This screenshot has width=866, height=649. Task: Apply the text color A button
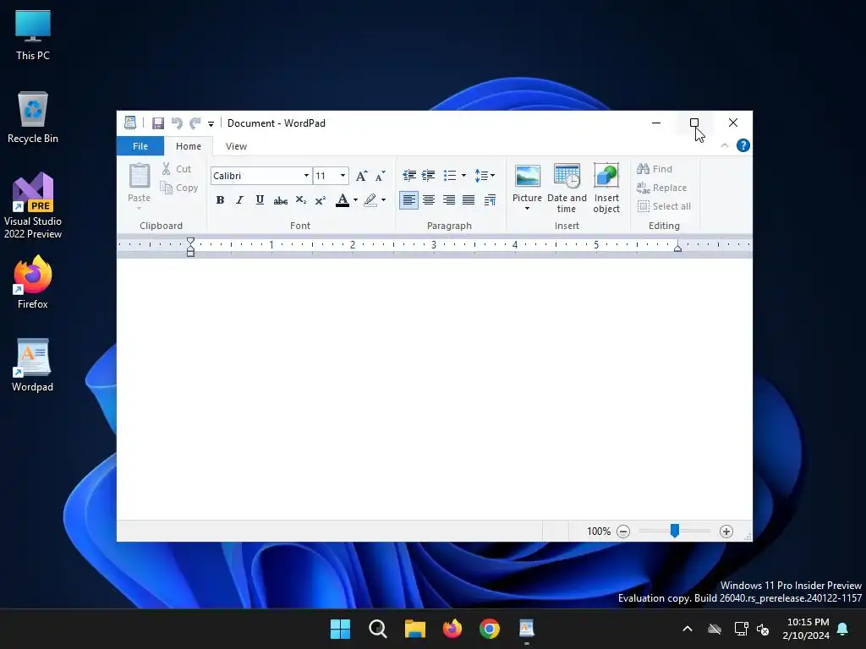point(343,199)
